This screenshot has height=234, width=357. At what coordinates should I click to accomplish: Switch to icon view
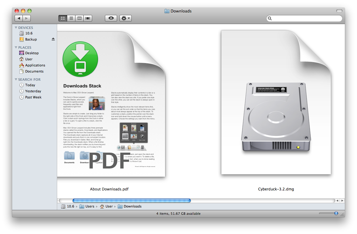(x=63, y=18)
